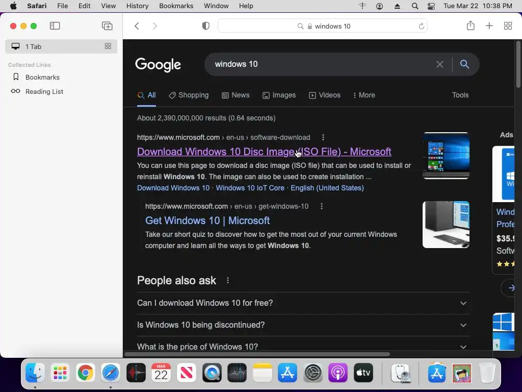Select Reading List in the sidebar

44,91
